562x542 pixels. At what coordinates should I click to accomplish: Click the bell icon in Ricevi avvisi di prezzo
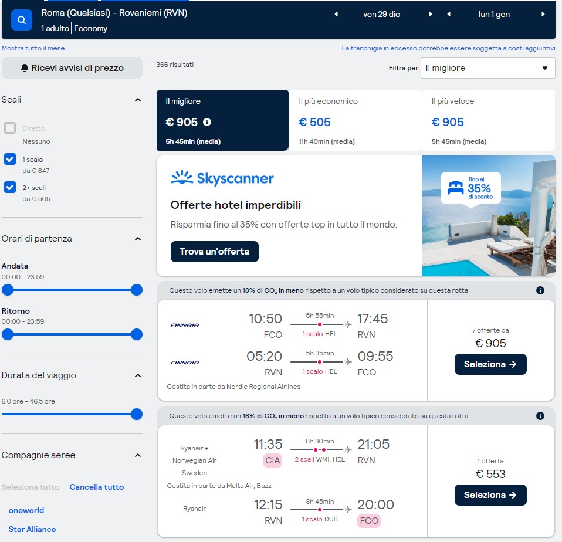pos(25,68)
